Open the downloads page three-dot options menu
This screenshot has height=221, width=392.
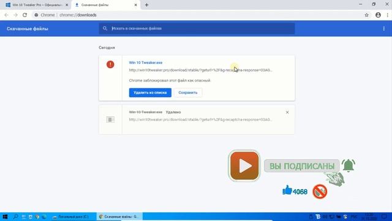[x=384, y=29]
